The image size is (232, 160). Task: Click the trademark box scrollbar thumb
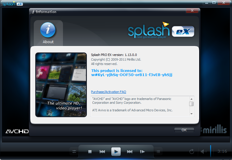[x=191, y=104]
